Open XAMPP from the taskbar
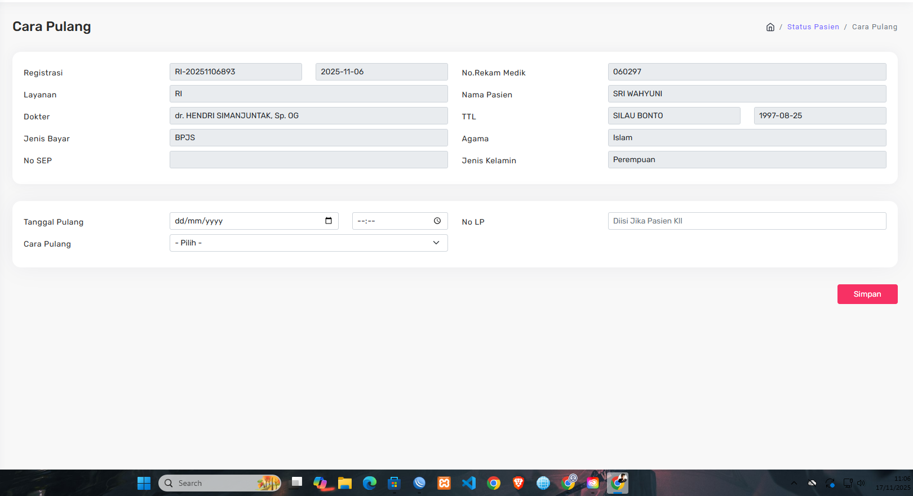 [x=444, y=483]
